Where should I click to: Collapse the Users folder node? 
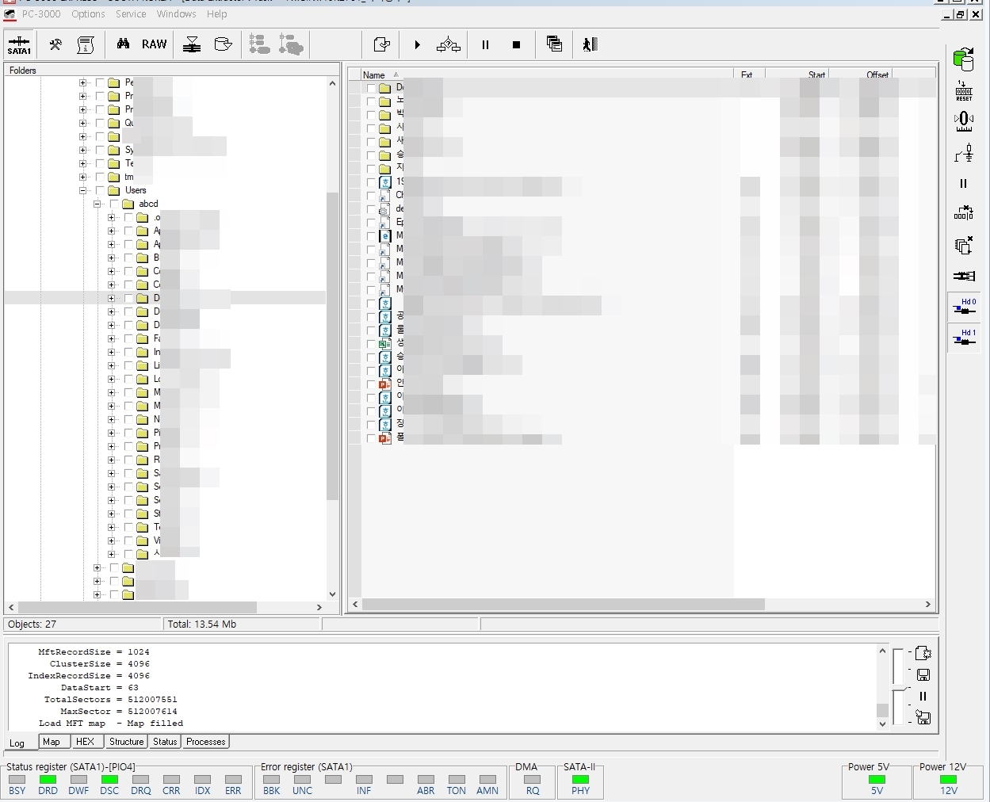click(x=82, y=190)
